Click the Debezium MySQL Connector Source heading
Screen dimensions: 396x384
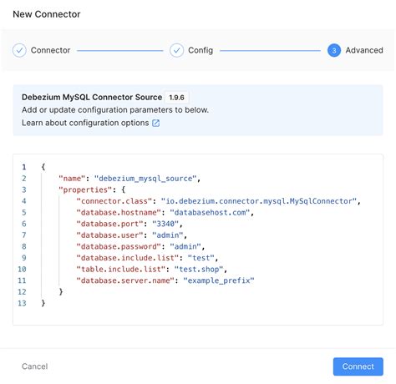click(x=92, y=97)
